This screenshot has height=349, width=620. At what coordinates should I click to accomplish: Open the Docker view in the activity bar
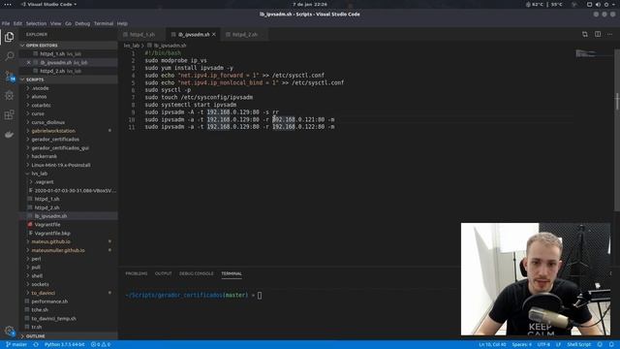click(x=9, y=135)
